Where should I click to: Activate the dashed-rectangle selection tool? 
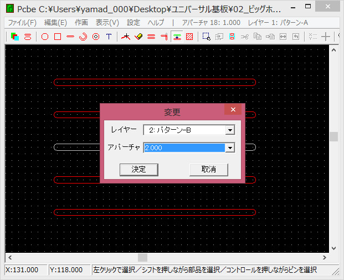tap(206, 37)
